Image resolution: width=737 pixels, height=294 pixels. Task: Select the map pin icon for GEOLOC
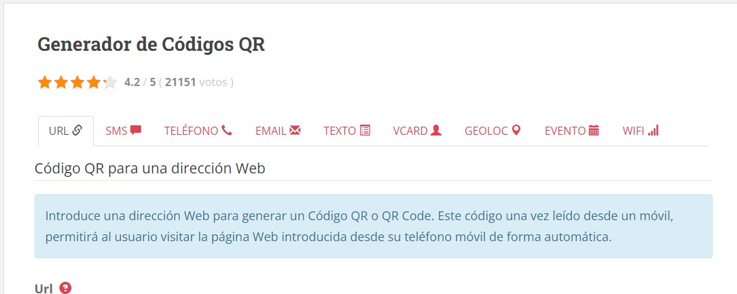coord(516,130)
